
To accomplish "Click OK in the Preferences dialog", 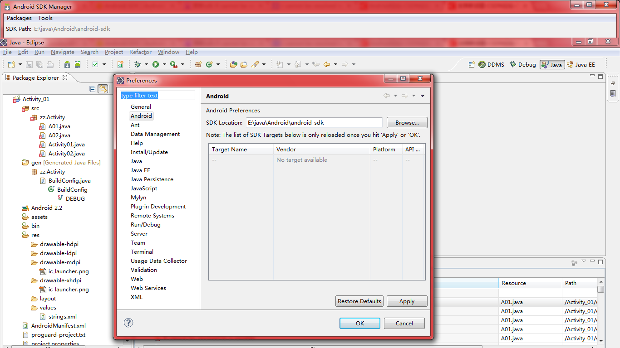I will tap(360, 323).
